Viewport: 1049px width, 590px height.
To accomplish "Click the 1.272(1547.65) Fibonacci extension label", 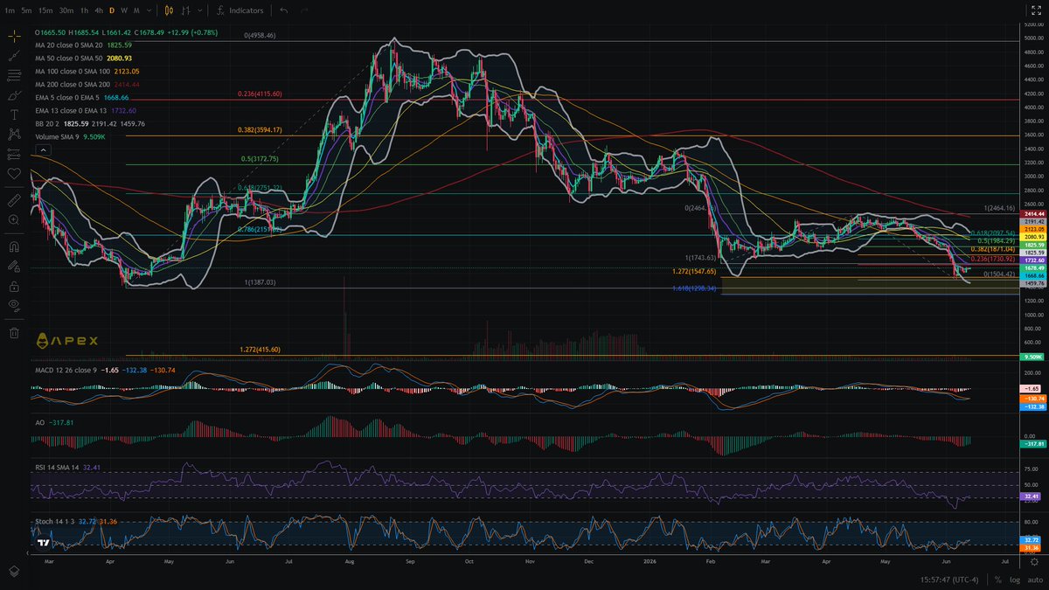I will (x=694, y=272).
